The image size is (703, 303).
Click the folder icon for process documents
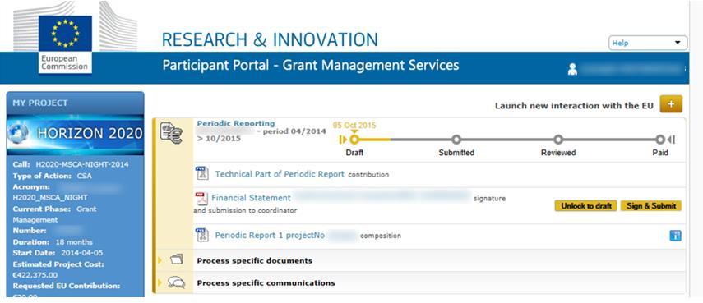177,259
